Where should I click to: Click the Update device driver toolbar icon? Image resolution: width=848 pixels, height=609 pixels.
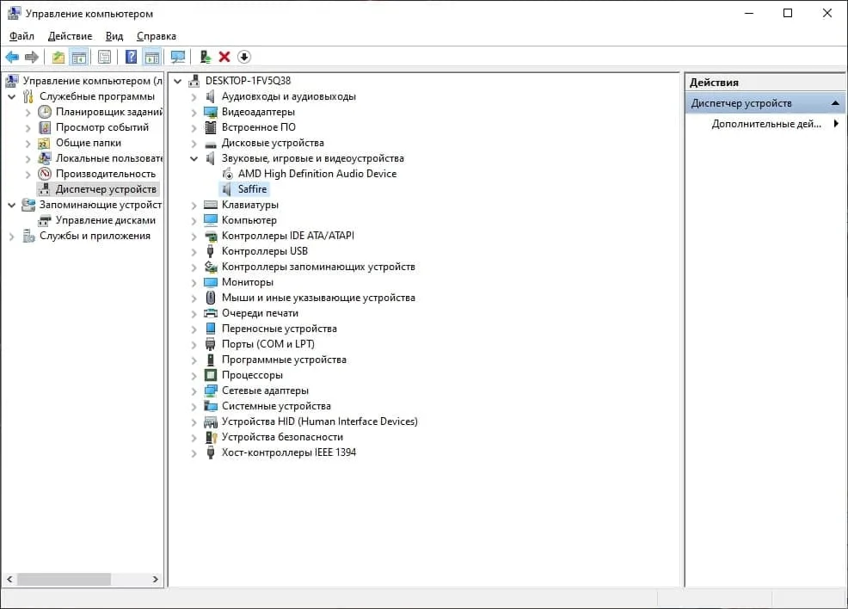tap(205, 57)
